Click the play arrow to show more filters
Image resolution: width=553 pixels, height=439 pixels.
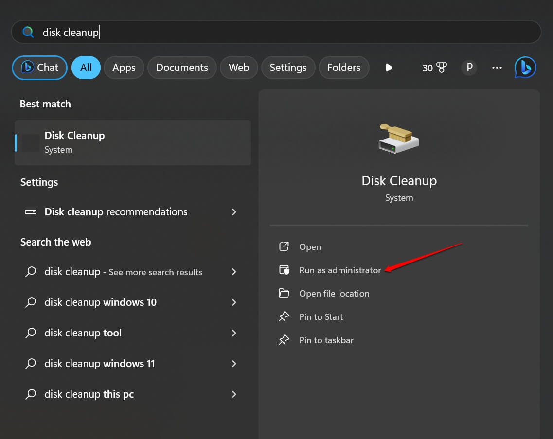coord(389,68)
